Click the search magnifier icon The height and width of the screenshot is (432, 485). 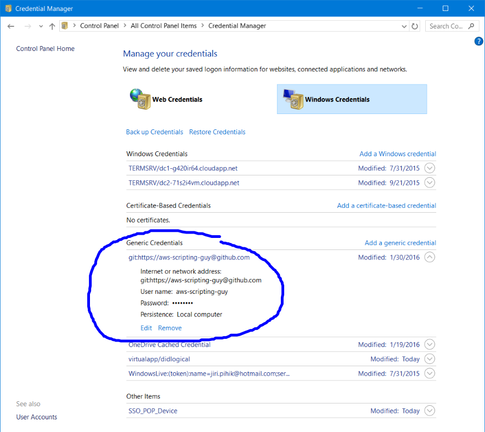pos(471,26)
